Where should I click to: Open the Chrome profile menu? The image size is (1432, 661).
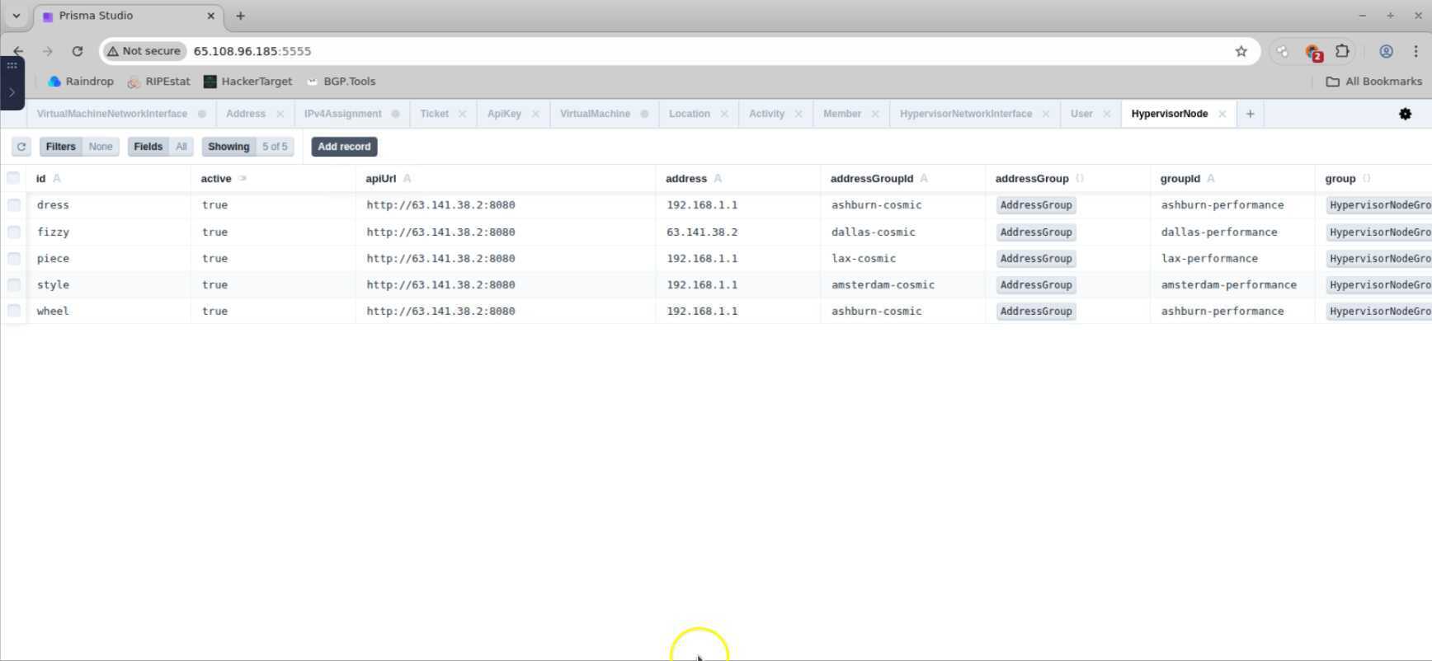(x=1386, y=51)
